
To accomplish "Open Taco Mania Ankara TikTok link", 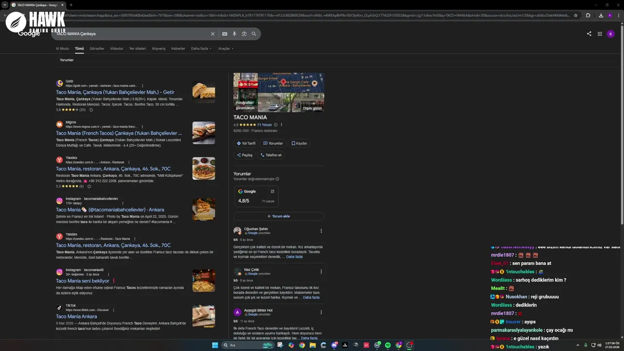I will point(77,316).
